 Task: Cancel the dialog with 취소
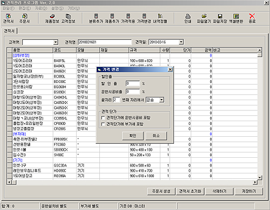click(156, 136)
